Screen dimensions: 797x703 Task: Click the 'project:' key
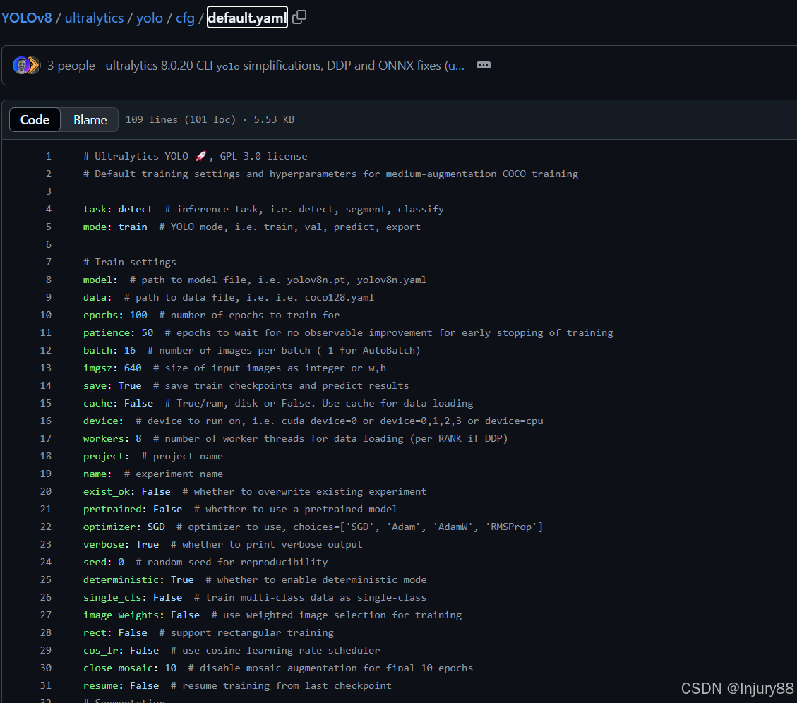tap(106, 456)
